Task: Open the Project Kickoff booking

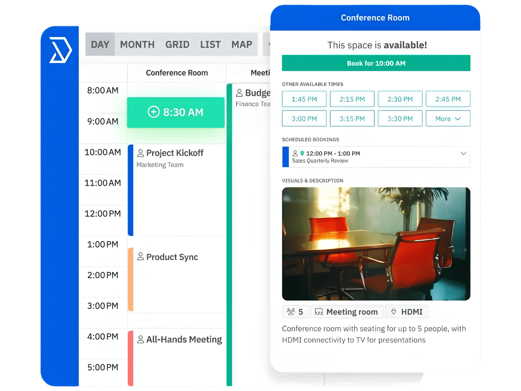Action: pos(177,190)
